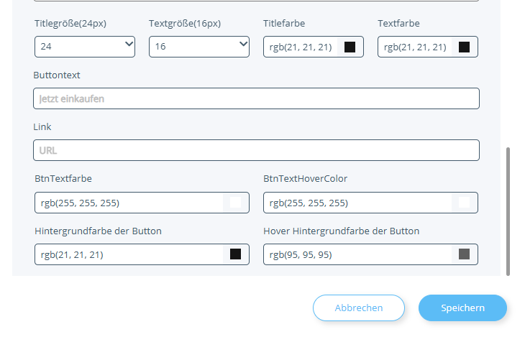Save changes with the Speichern button

(x=462, y=308)
